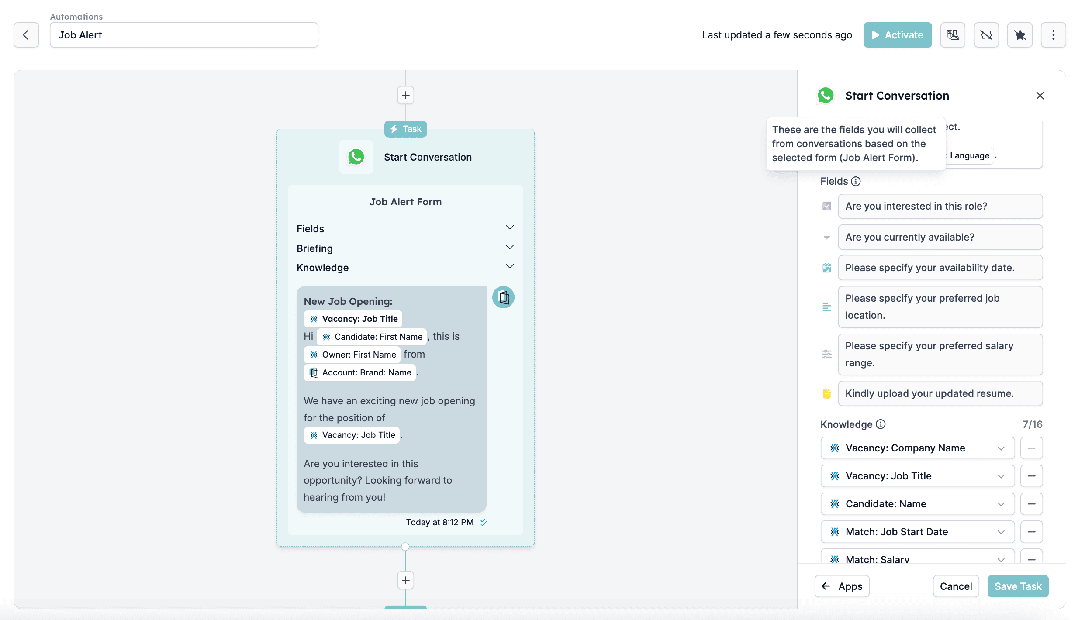Add a step below the Task node
This screenshot has height=620, width=1085.
406,580
